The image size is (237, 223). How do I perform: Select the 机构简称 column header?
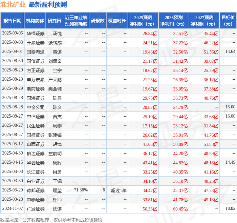pos(35,21)
